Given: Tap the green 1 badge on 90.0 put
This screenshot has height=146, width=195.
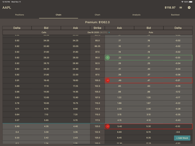Looking at the screenshot, I should [x=108, y=57].
